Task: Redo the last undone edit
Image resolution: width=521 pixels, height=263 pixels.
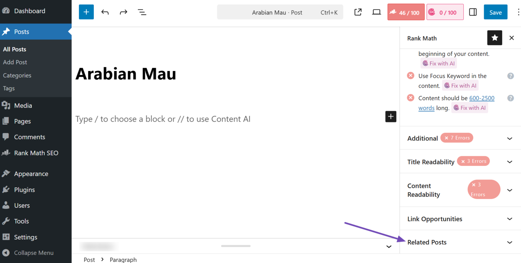Action: (x=124, y=12)
